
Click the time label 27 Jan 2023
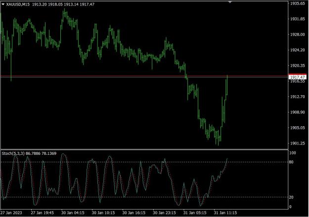(x=11, y=213)
